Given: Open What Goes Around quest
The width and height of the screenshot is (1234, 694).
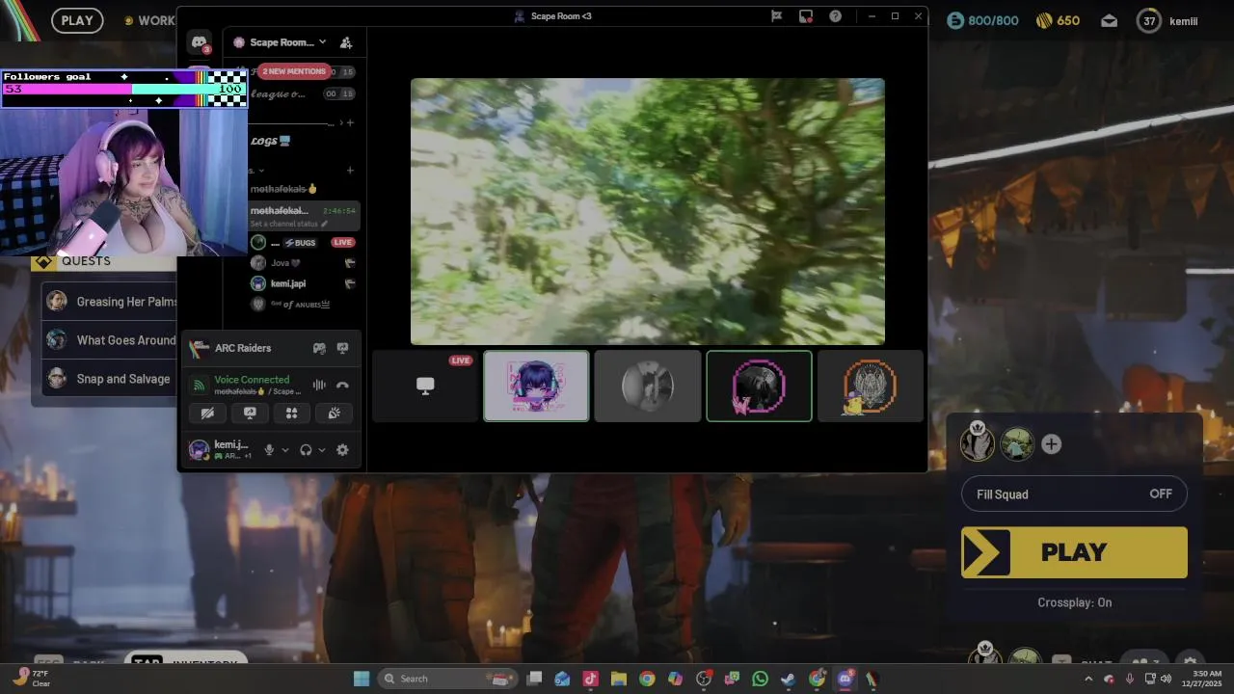Looking at the screenshot, I should pyautogui.click(x=111, y=340).
